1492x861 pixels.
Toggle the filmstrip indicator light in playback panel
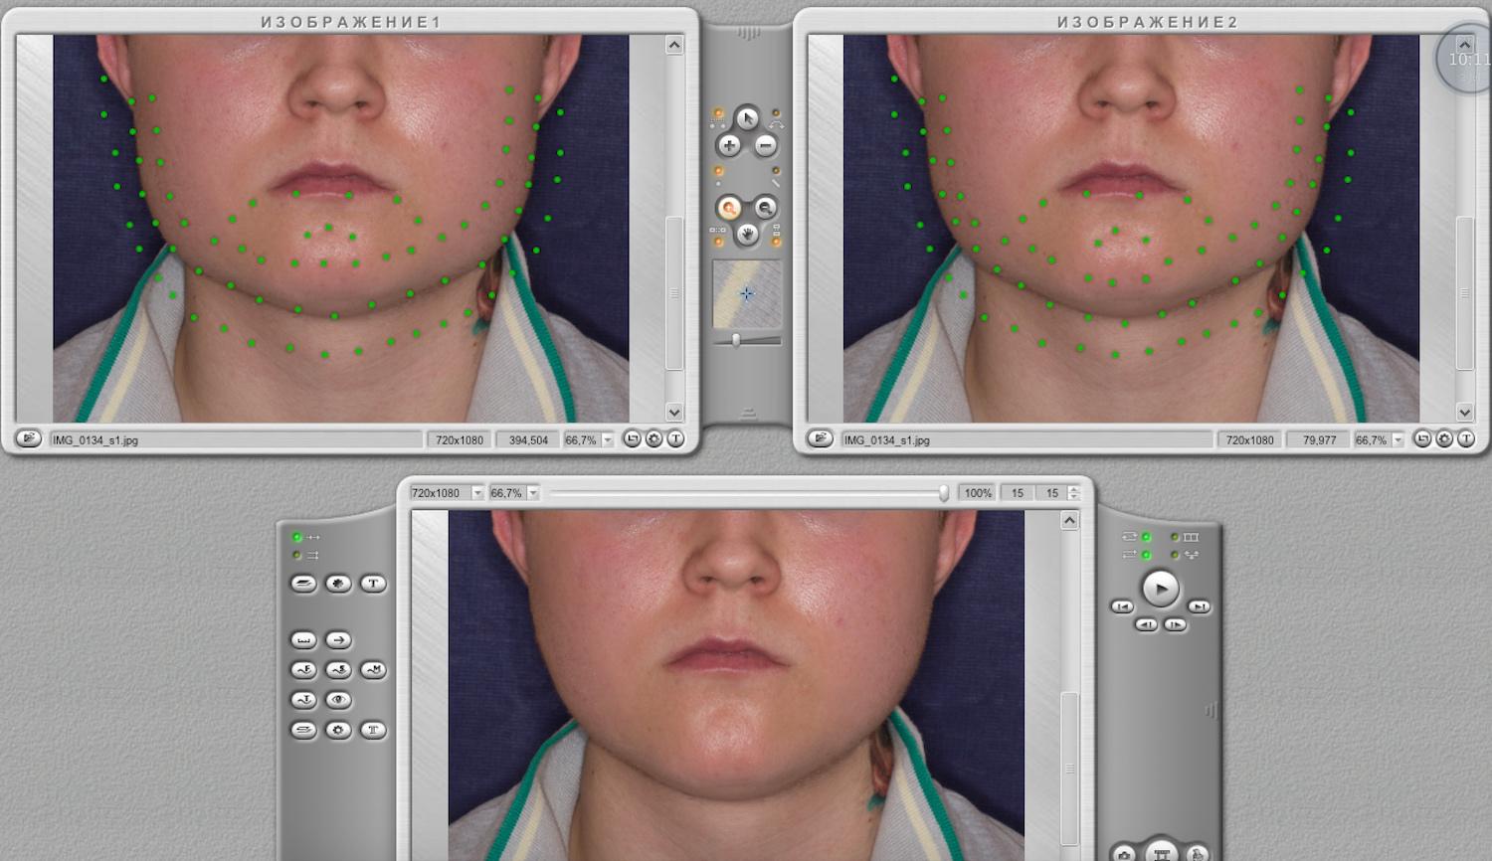(1175, 537)
